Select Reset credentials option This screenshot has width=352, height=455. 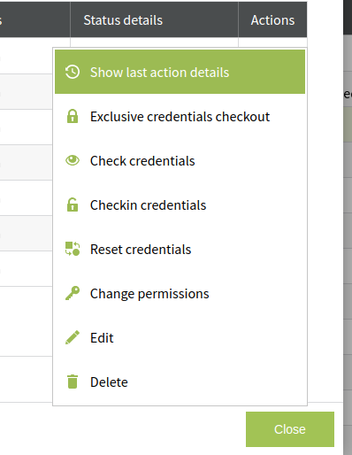click(180, 249)
